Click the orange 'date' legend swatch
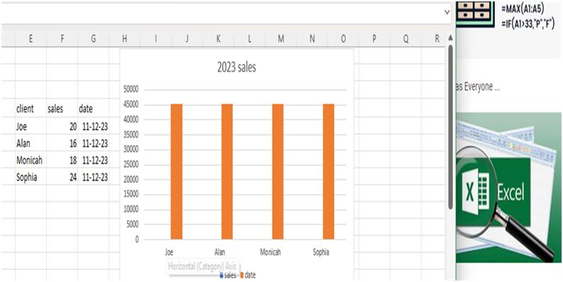563x282 pixels. (241, 275)
